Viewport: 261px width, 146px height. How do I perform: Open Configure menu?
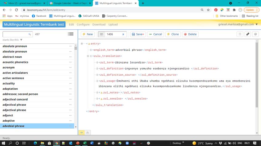(x=83, y=24)
